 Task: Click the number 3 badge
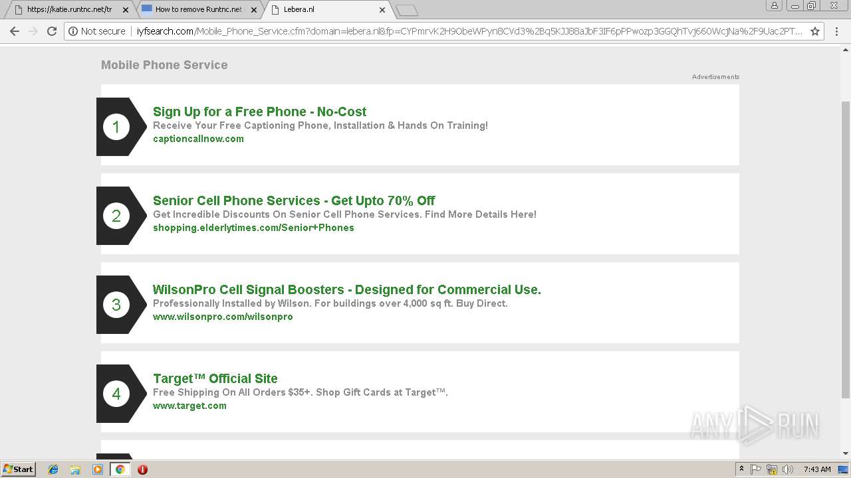[x=116, y=305]
